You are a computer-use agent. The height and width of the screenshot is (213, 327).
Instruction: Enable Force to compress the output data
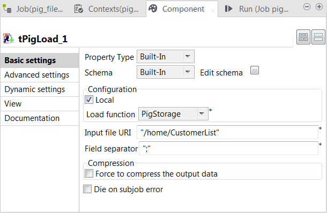click(89, 173)
